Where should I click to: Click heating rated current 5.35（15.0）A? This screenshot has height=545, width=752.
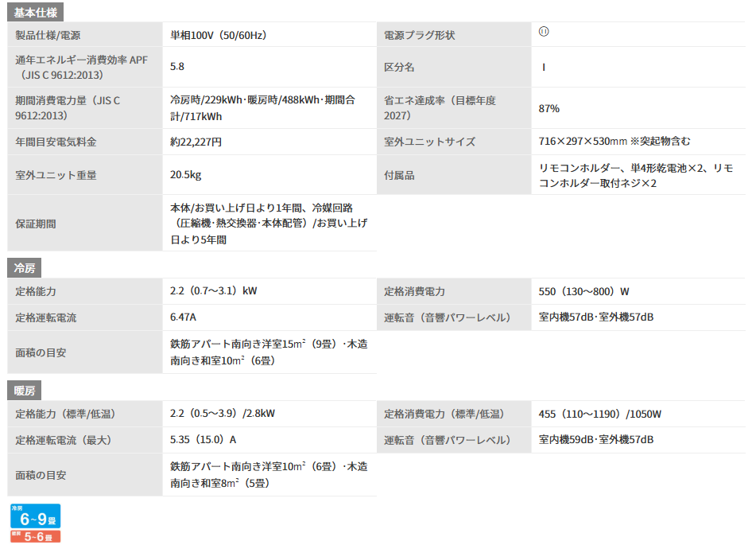(203, 439)
